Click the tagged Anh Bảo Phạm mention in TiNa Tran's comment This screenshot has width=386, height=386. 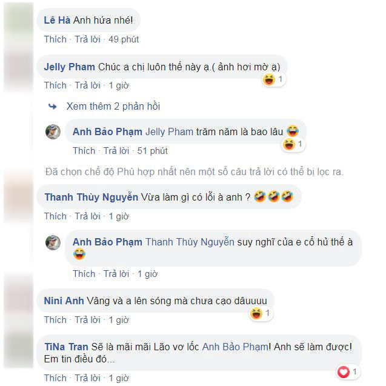click(235, 347)
